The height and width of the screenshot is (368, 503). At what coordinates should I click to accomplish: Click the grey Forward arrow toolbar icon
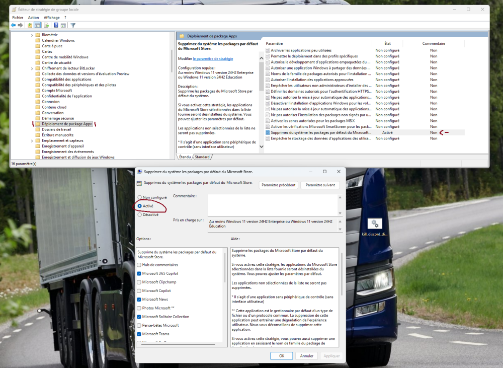click(21, 25)
